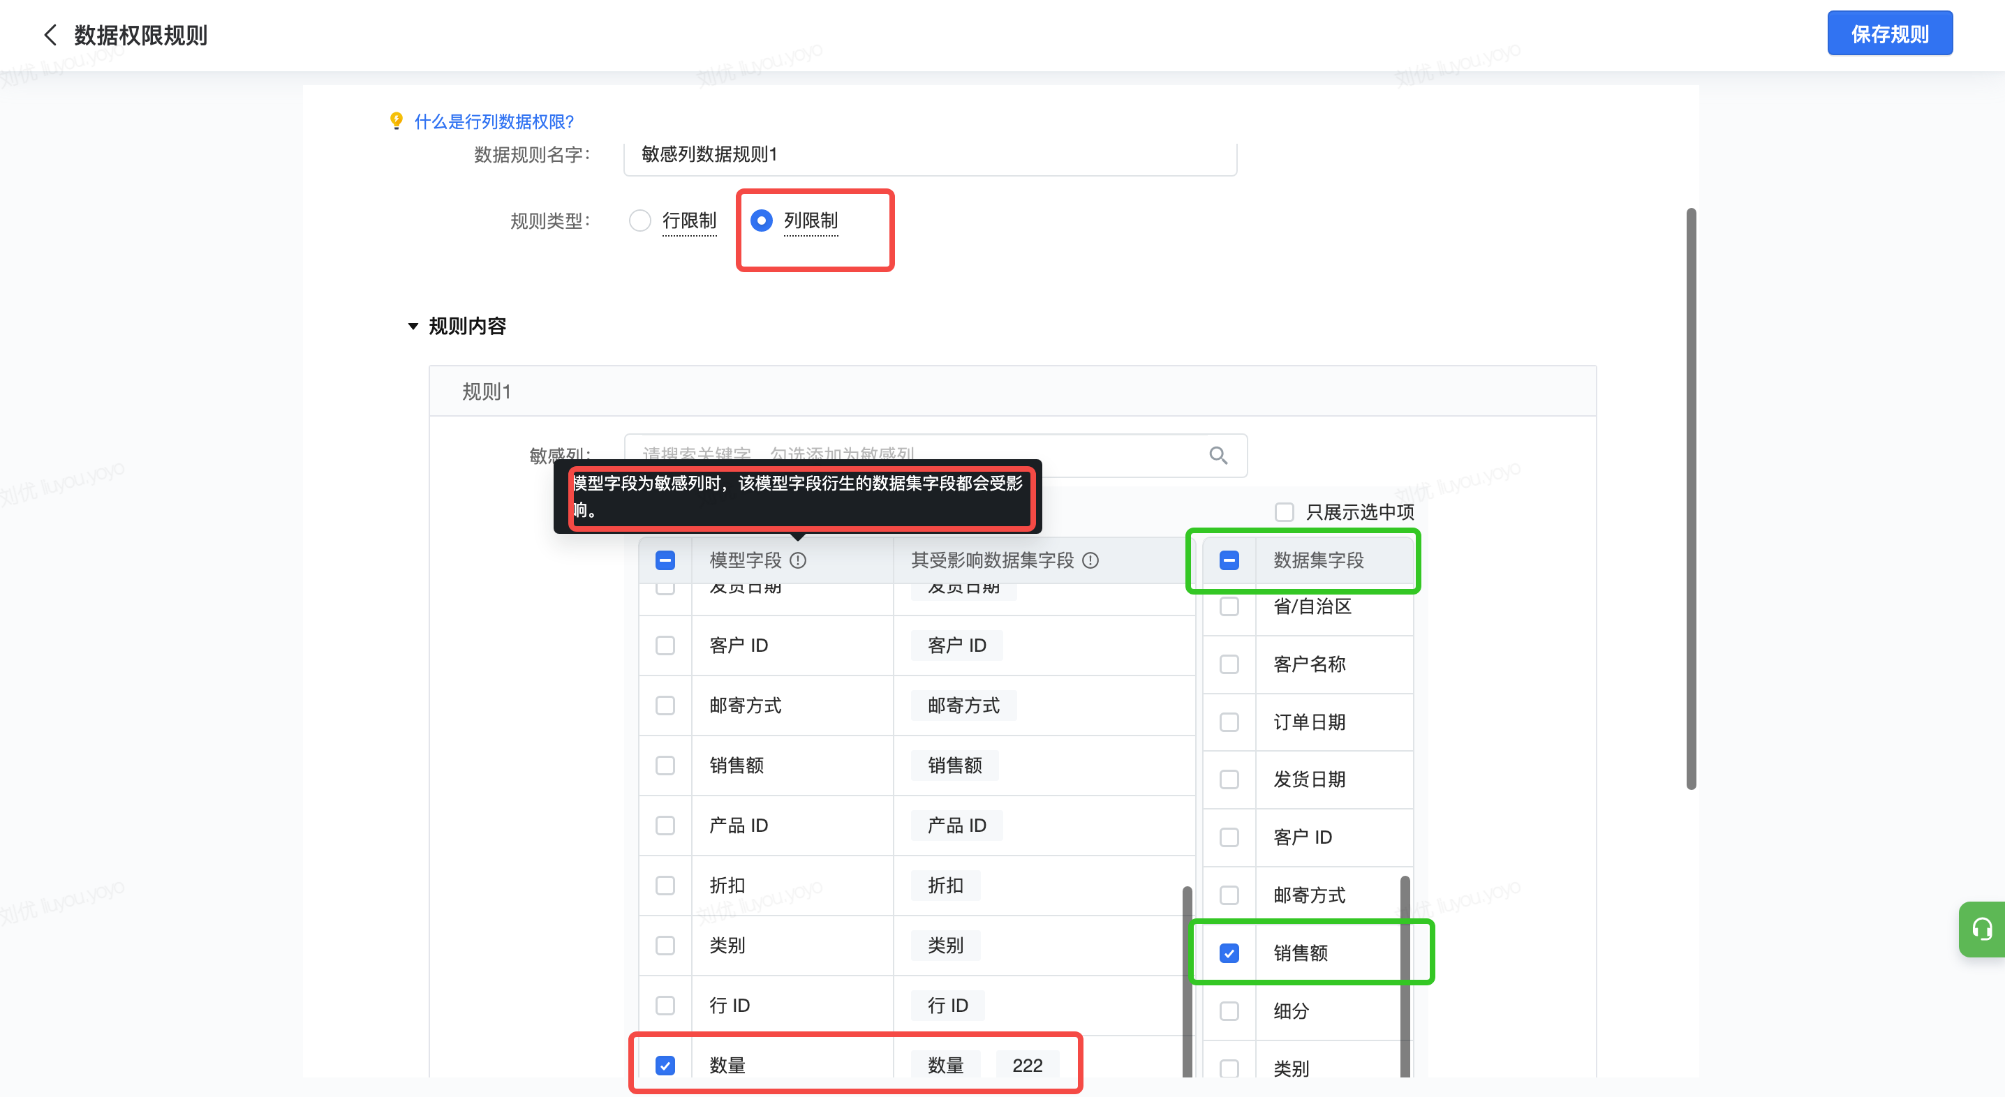Click the 销售额 tag in affected dataset column
This screenshot has width=2005, height=1097.
coord(954,765)
